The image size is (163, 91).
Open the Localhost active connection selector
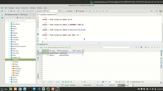[x=70, y=11]
